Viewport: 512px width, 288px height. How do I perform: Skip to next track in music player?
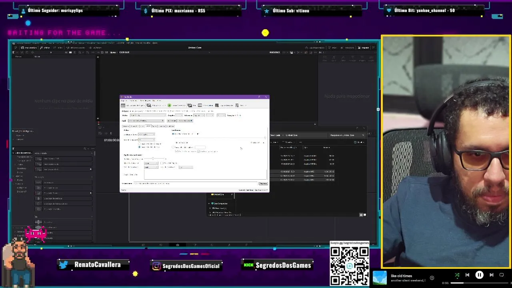[492, 275]
